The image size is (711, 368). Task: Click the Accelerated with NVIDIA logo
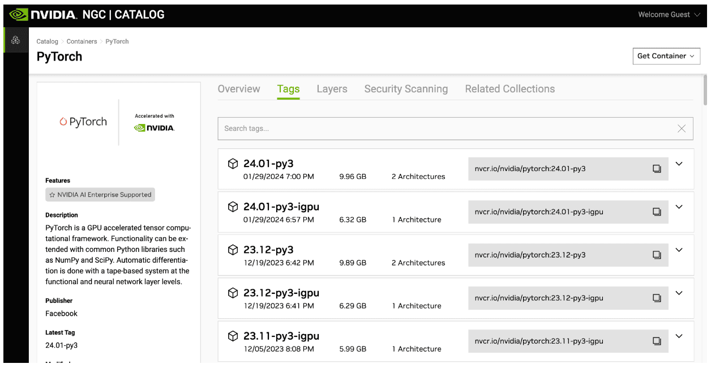(x=155, y=123)
